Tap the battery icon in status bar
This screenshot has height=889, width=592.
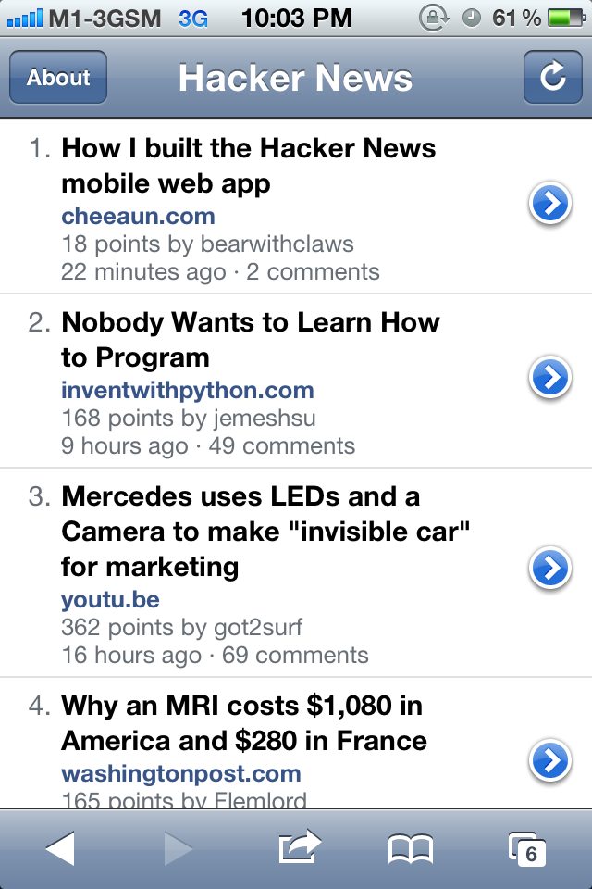tap(562, 17)
